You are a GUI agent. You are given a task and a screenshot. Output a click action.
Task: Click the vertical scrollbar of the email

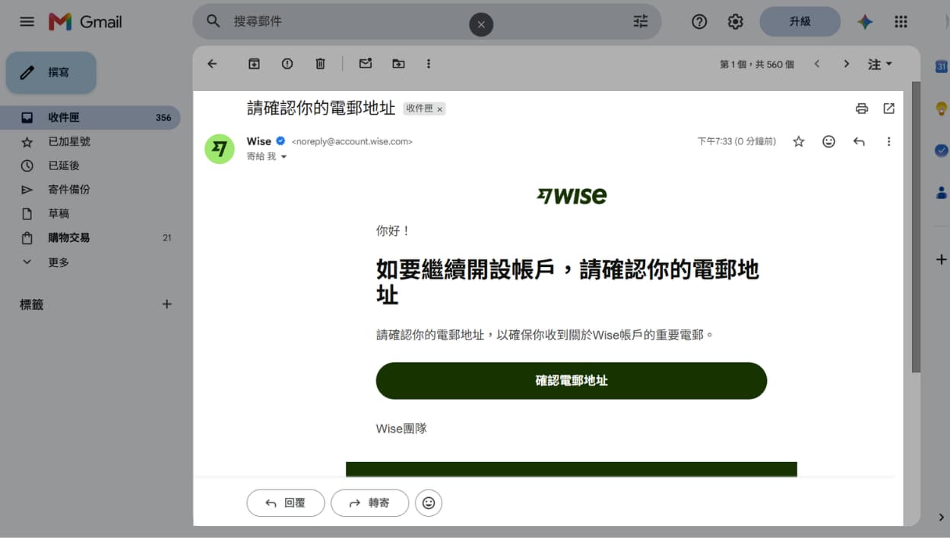[916, 225]
